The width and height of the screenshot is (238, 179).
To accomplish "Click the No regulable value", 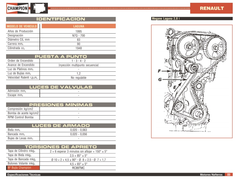I will coord(78,78).
